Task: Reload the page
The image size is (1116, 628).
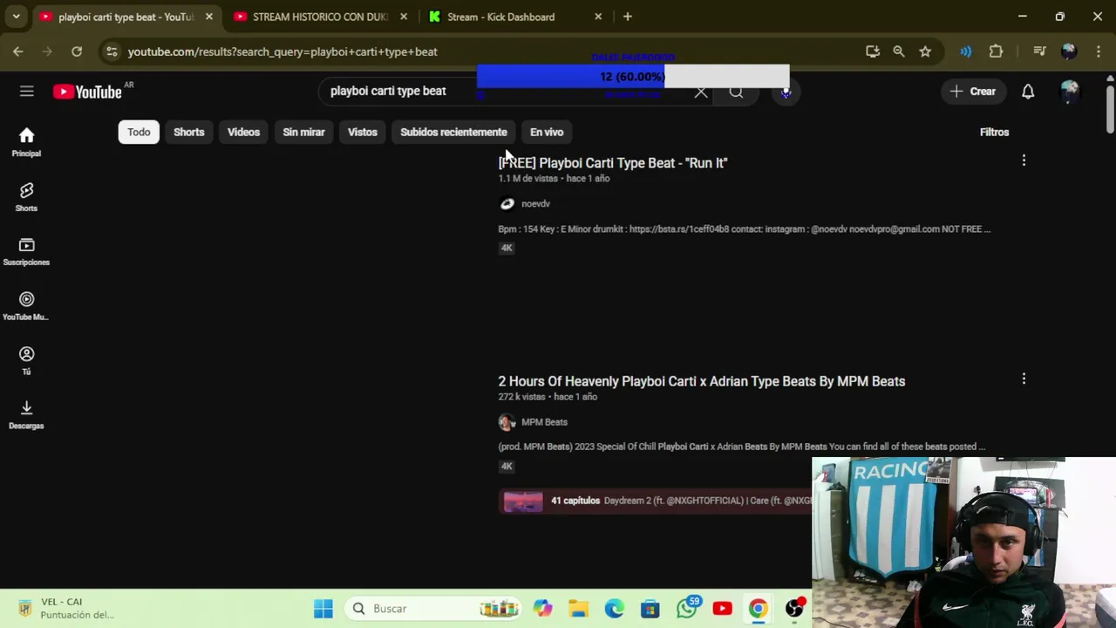Action: (x=77, y=51)
